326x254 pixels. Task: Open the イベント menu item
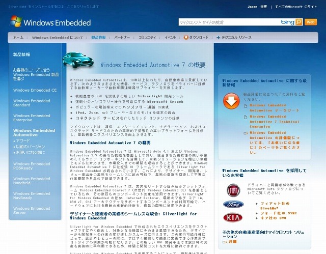point(170,37)
